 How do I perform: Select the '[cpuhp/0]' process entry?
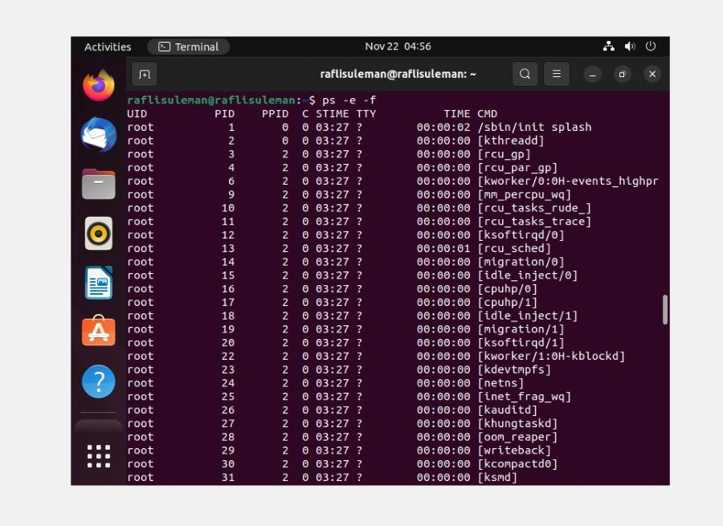(x=508, y=288)
